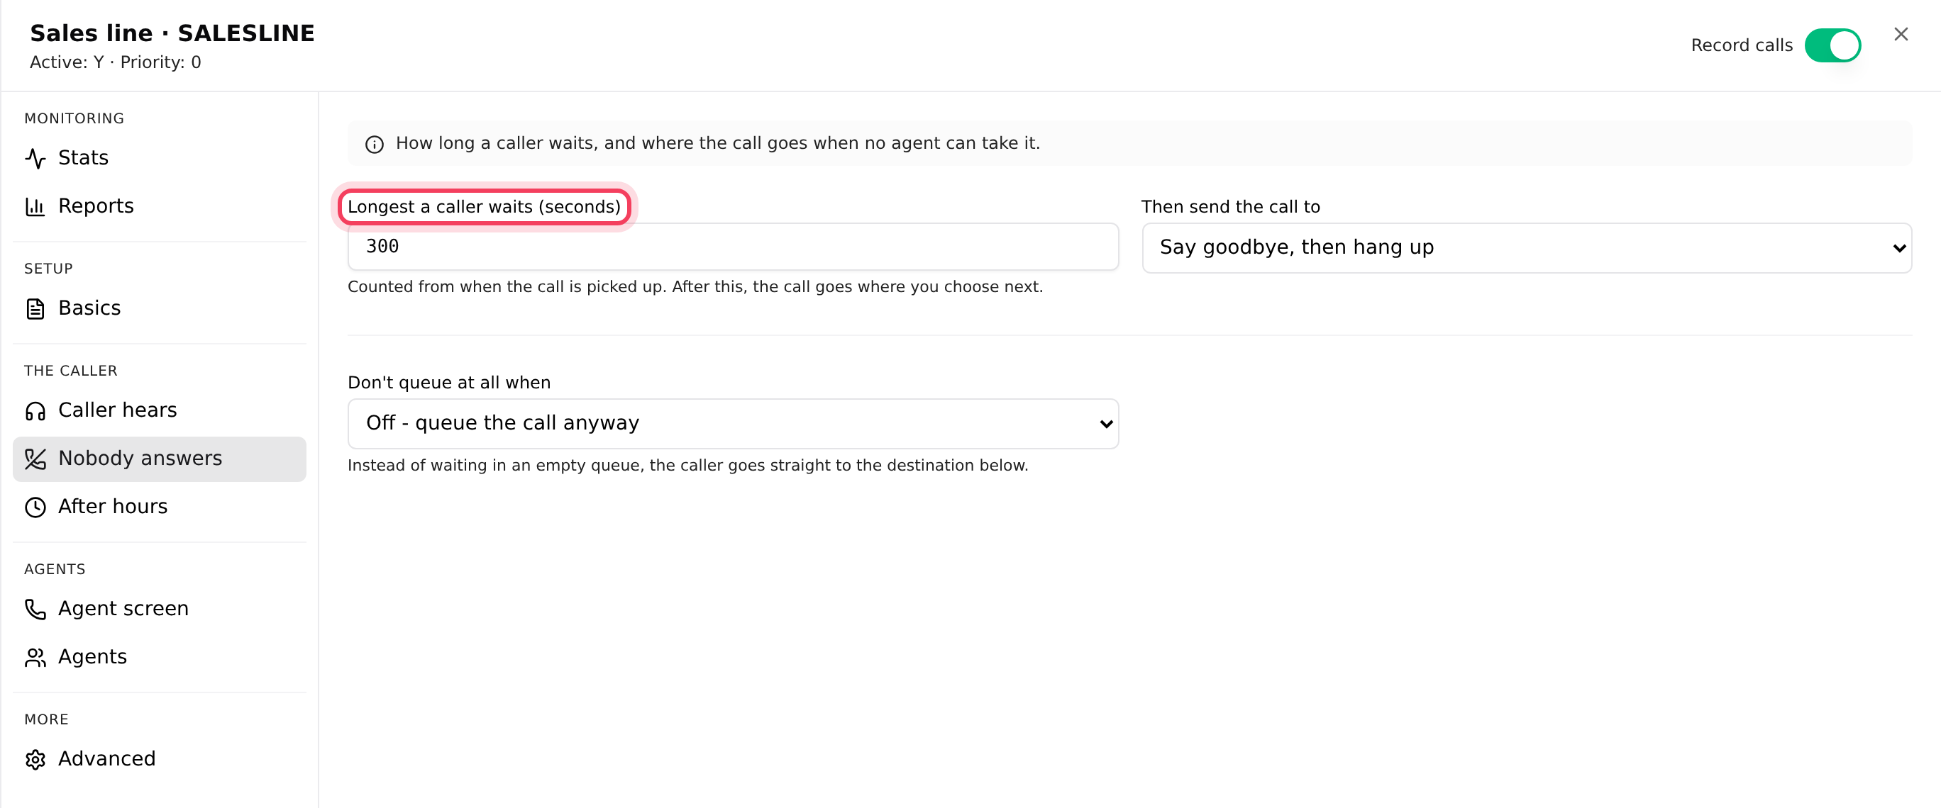Turn off the Record calls switch
Image resolution: width=1941 pixels, height=808 pixels.
(1832, 45)
